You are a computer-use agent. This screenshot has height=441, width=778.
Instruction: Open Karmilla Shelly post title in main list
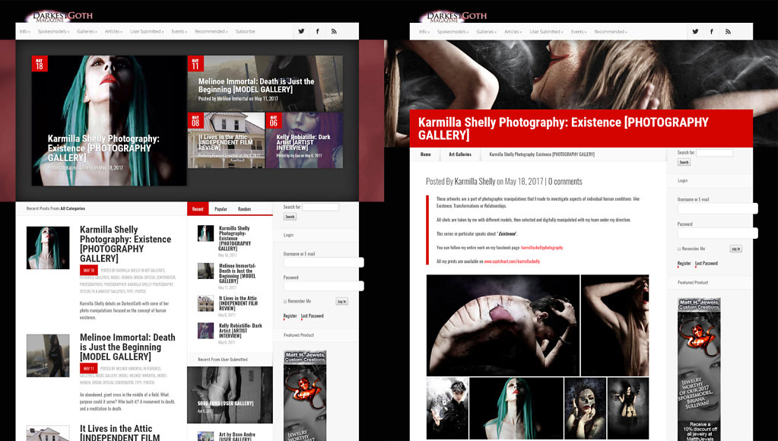(x=125, y=243)
